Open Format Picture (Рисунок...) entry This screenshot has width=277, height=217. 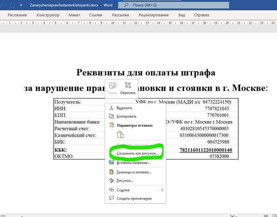click(x=125, y=181)
